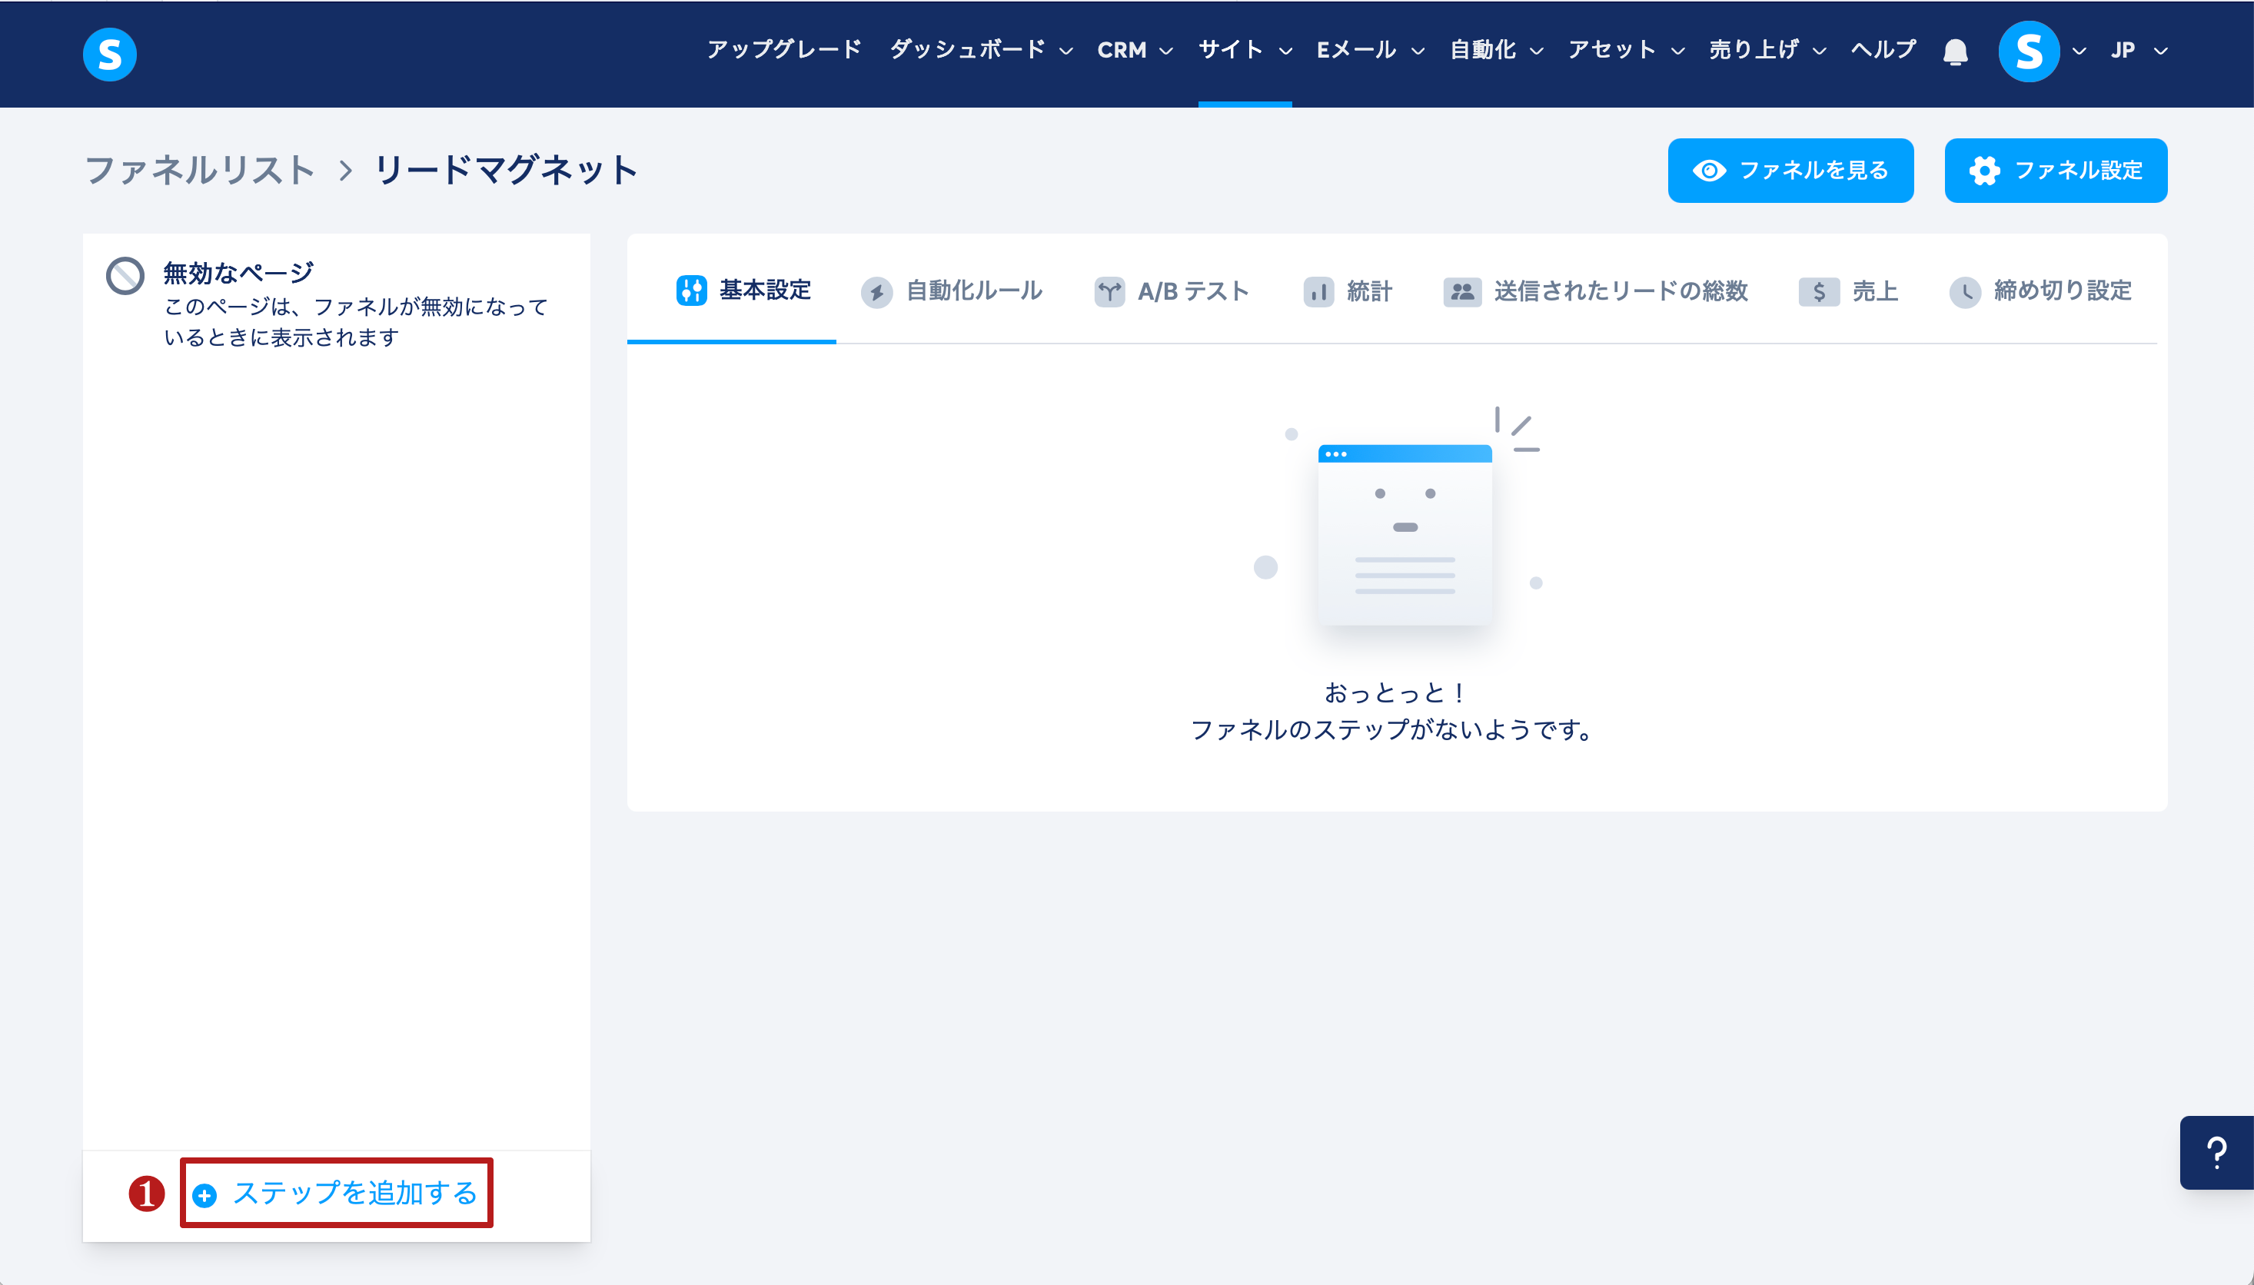The width and height of the screenshot is (2254, 1285).
Task: Click ファネルのステップがないようです。 text
Action: (1393, 730)
